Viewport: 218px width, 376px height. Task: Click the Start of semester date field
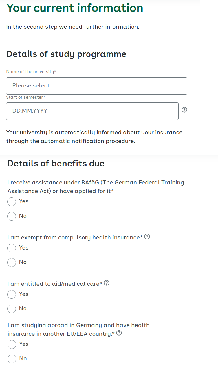(x=92, y=111)
